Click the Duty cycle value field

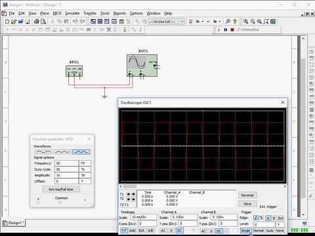coord(66,169)
